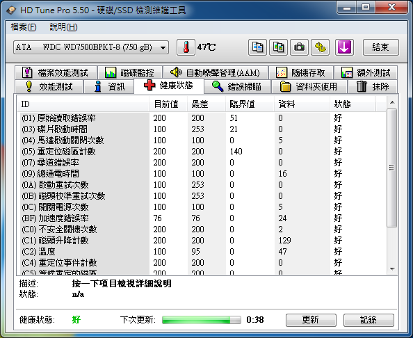
Task: Click the 最差 column header
Action: tap(206, 104)
